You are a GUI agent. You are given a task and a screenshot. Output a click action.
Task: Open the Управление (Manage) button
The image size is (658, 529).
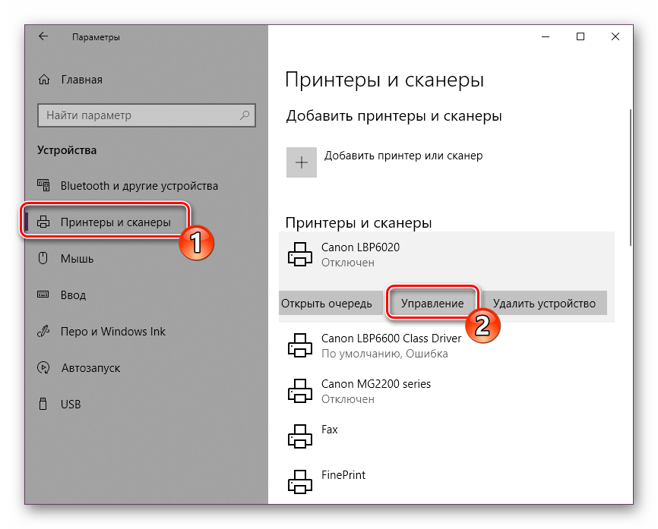pyautogui.click(x=434, y=302)
